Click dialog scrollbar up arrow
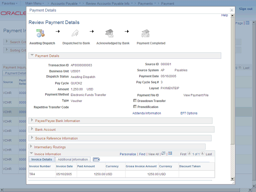The image size is (256, 192). coord(232,16)
